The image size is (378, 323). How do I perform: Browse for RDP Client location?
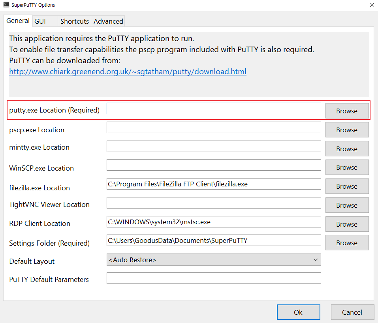[347, 224]
